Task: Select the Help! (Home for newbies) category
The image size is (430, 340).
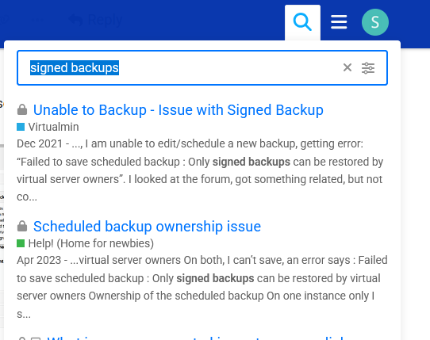Action: [x=91, y=243]
